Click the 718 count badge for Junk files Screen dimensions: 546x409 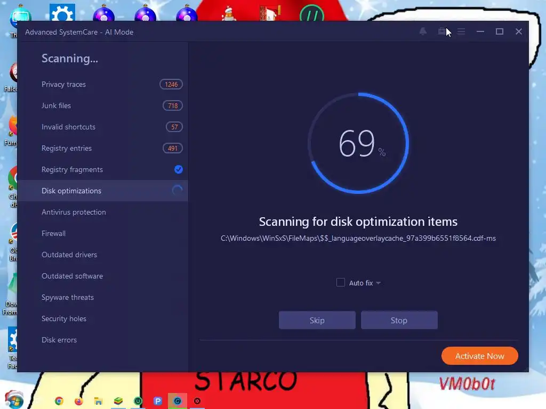(x=173, y=105)
